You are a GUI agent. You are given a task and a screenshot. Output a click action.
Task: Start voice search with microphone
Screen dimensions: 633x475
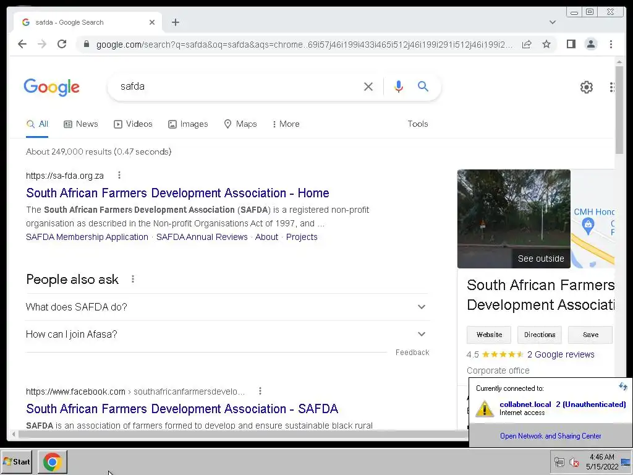tap(399, 87)
